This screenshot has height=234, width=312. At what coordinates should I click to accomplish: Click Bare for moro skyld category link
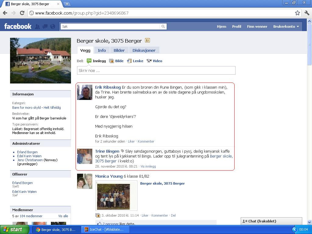pos(27,108)
